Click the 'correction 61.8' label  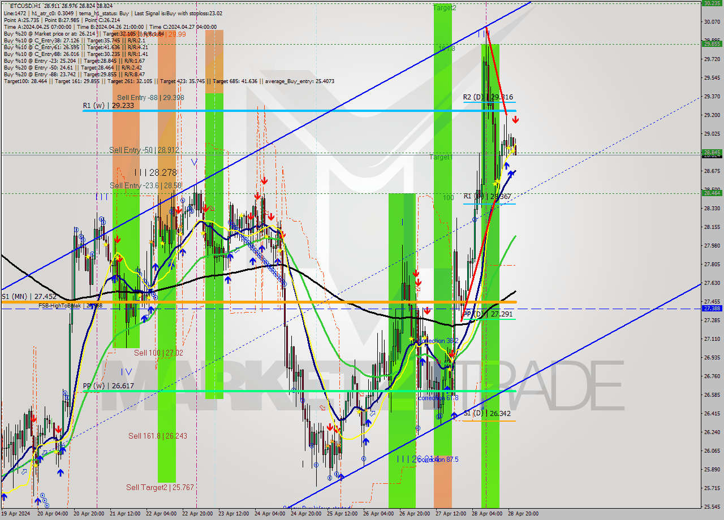click(438, 398)
